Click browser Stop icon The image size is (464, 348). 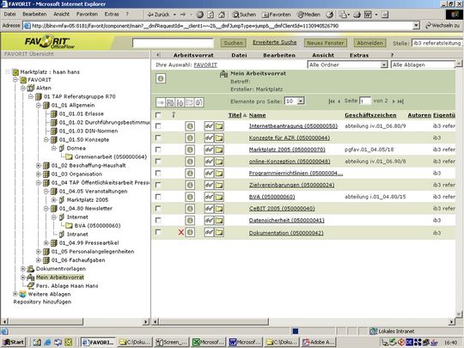200,15
